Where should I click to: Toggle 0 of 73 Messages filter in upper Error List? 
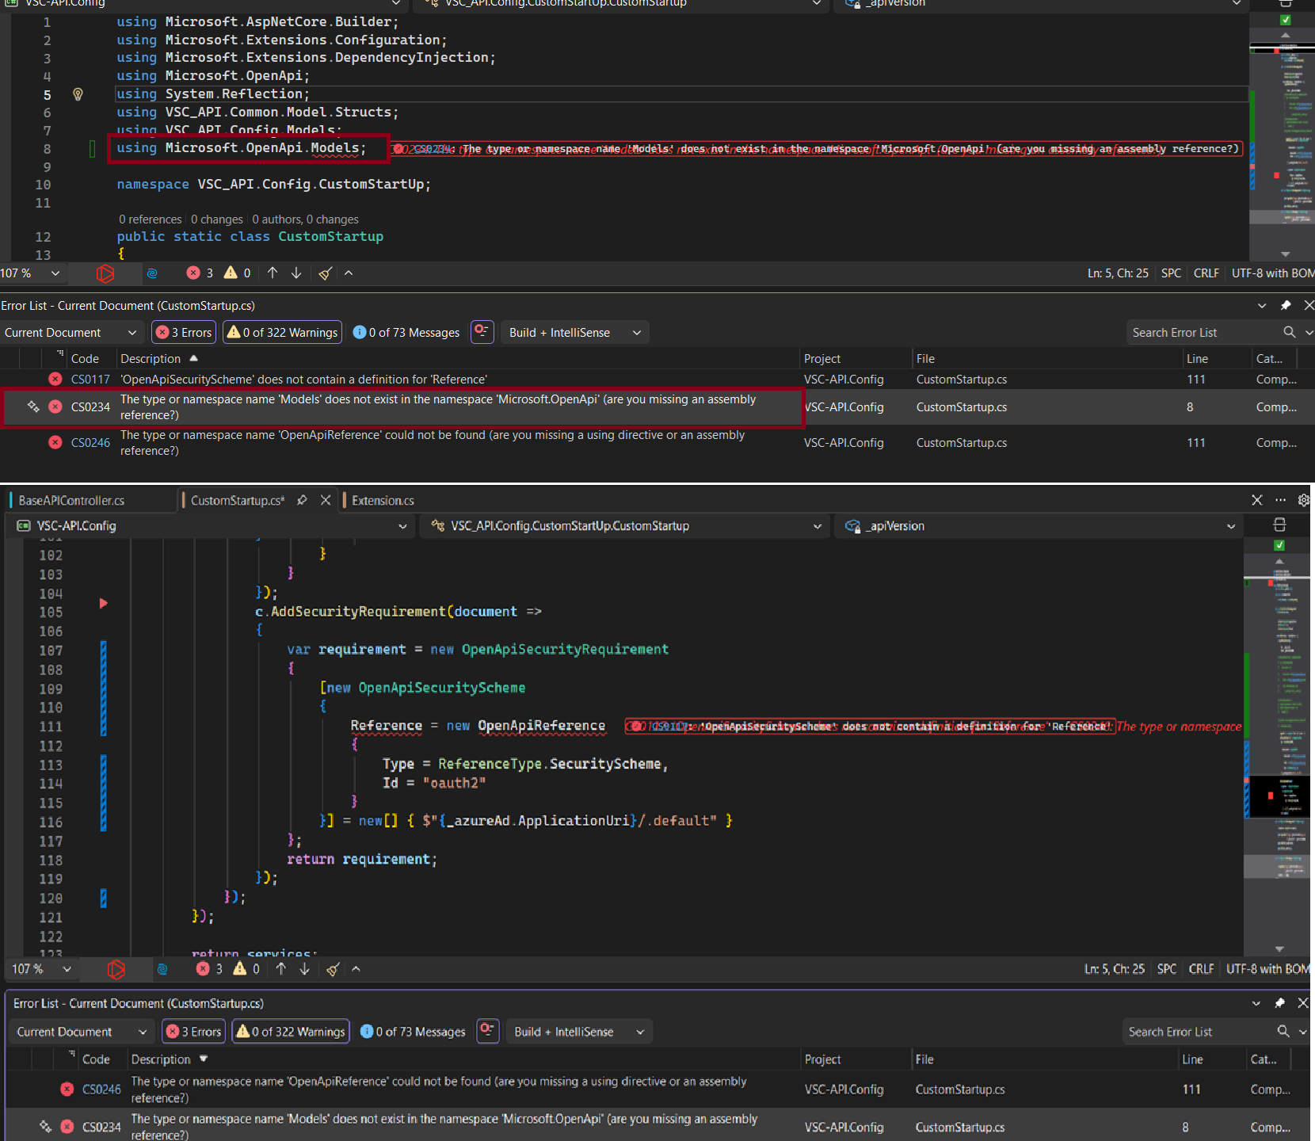(x=406, y=332)
